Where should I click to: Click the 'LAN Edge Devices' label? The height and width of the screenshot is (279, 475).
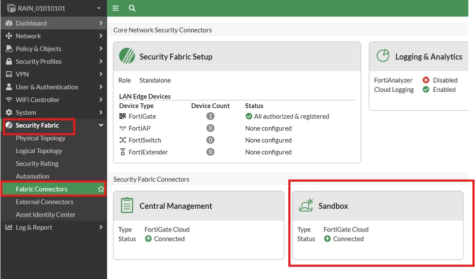coord(145,96)
